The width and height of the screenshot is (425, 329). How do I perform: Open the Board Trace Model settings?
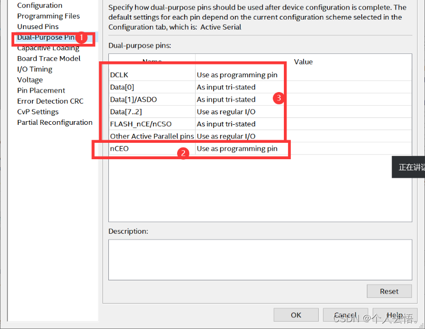(49, 58)
